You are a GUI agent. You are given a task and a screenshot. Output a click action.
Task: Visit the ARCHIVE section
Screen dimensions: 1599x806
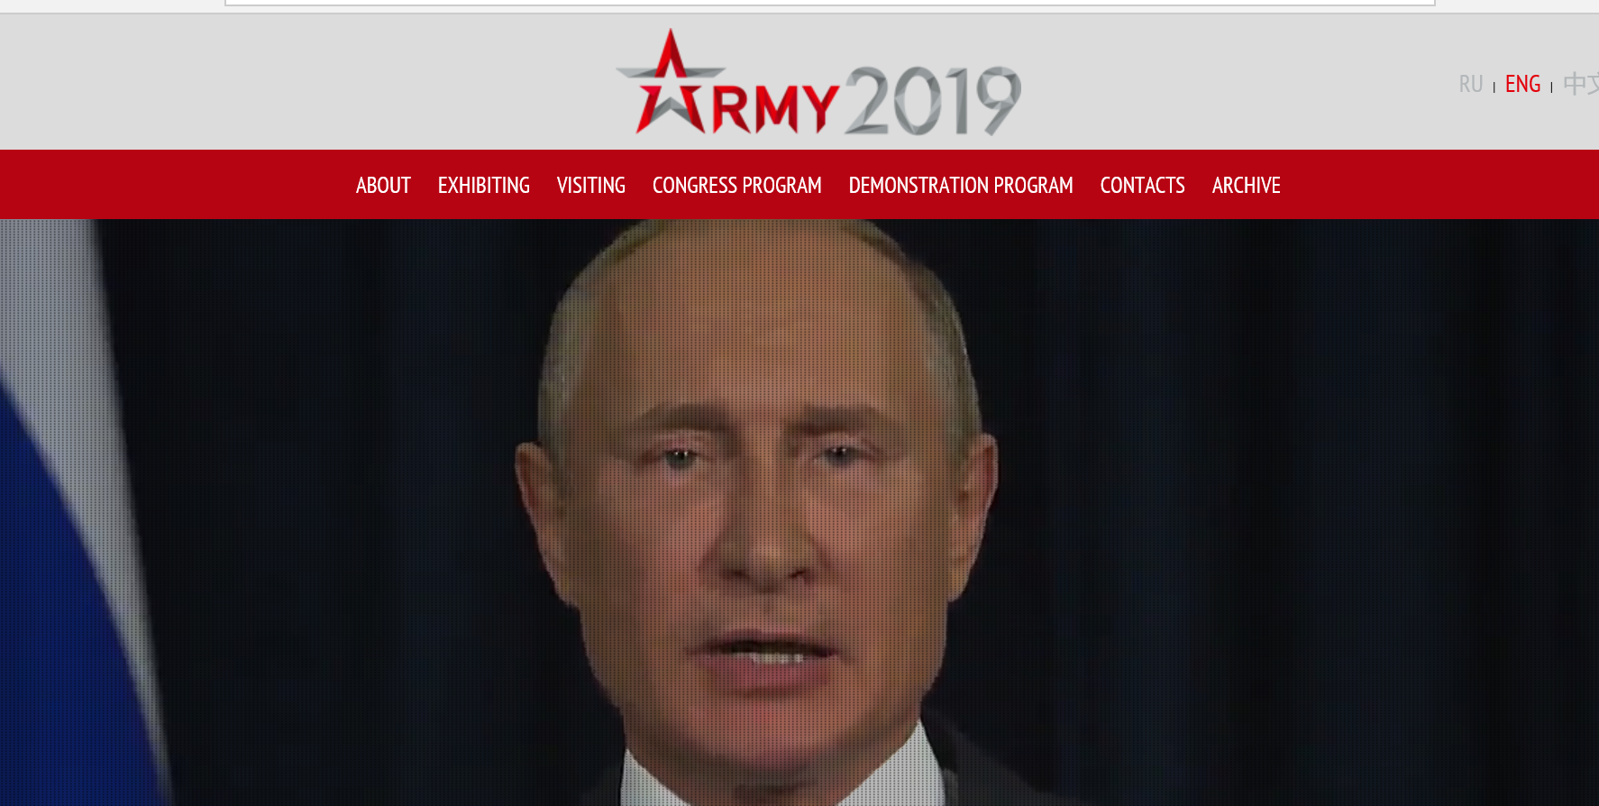1247,185
